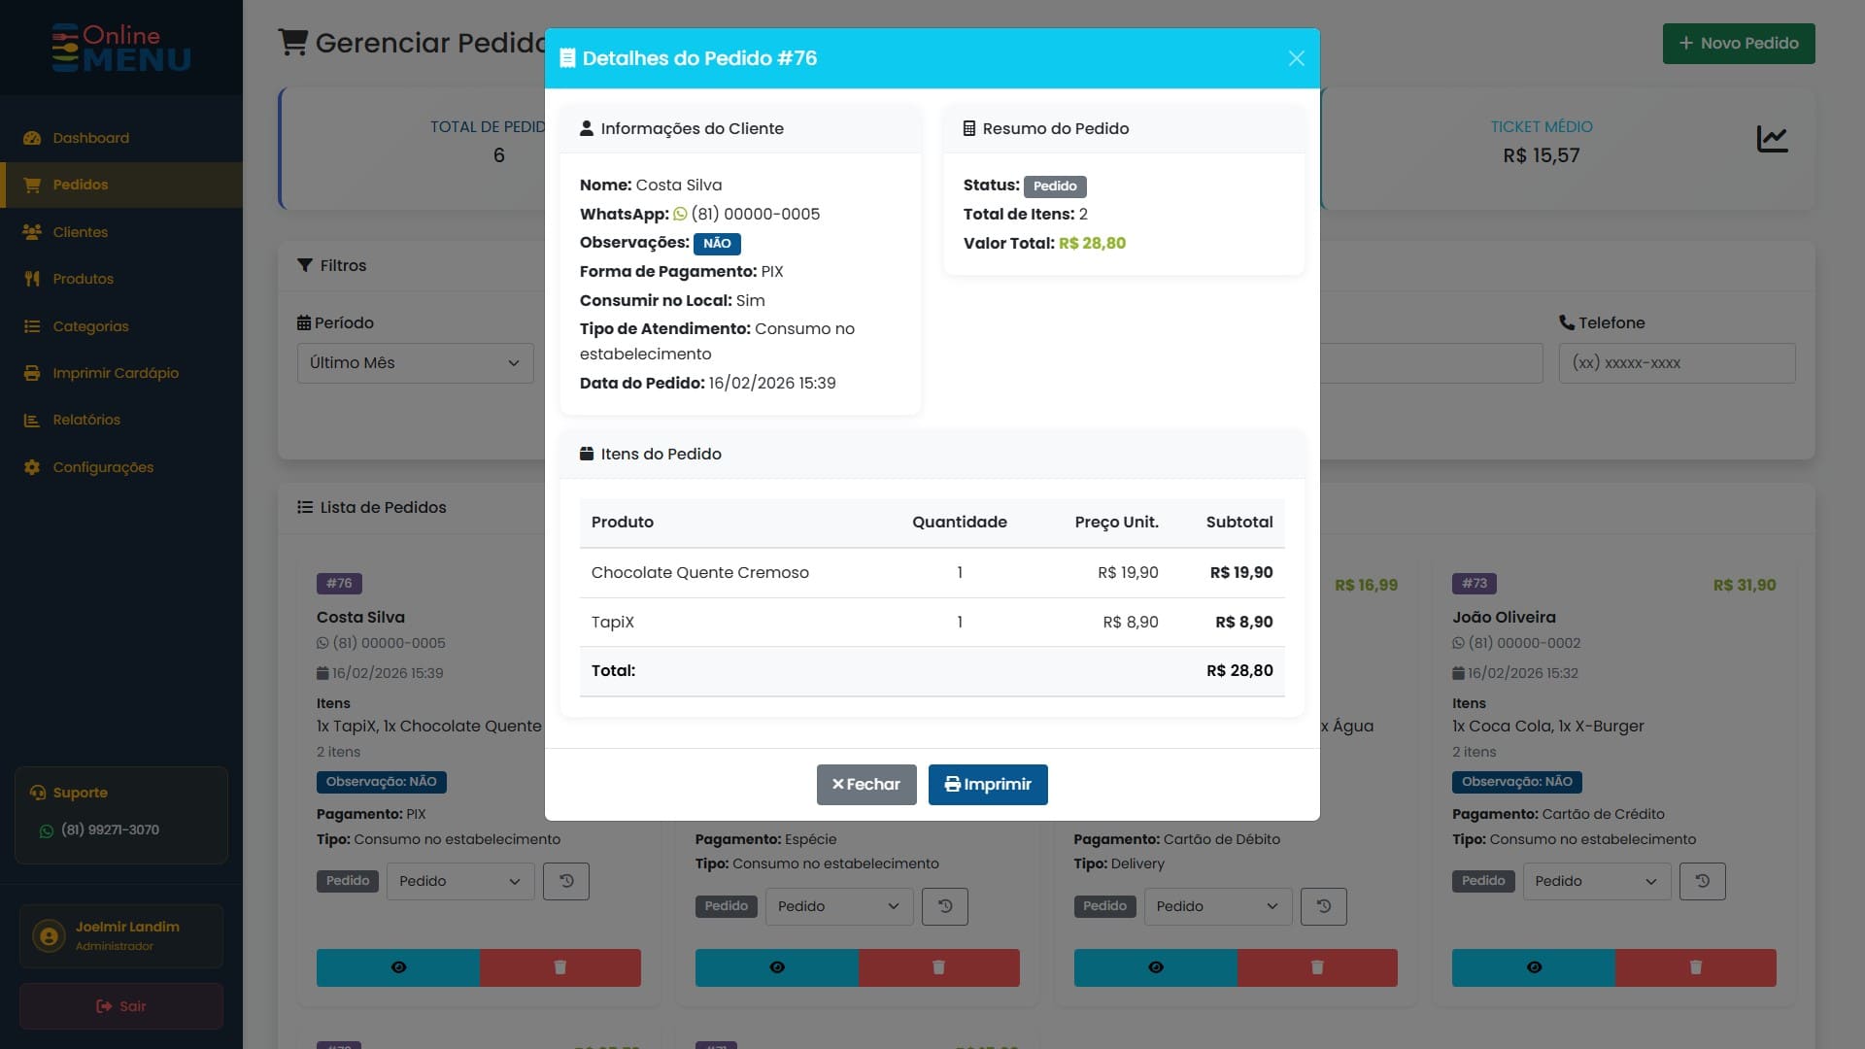Viewport: 1865px width, 1049px height.
Task: Switch to the Dashboard menu item
Action: 89,138
